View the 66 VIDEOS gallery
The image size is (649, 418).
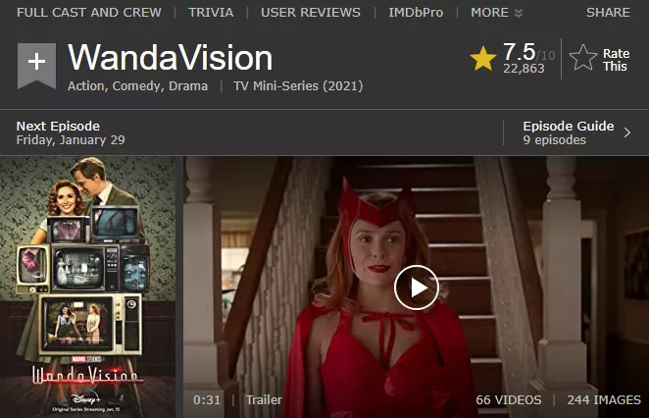(508, 399)
